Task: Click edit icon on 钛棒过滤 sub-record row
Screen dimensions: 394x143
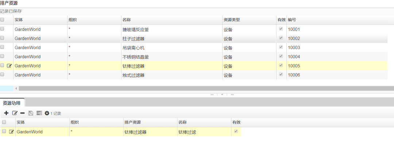Action: point(11,131)
